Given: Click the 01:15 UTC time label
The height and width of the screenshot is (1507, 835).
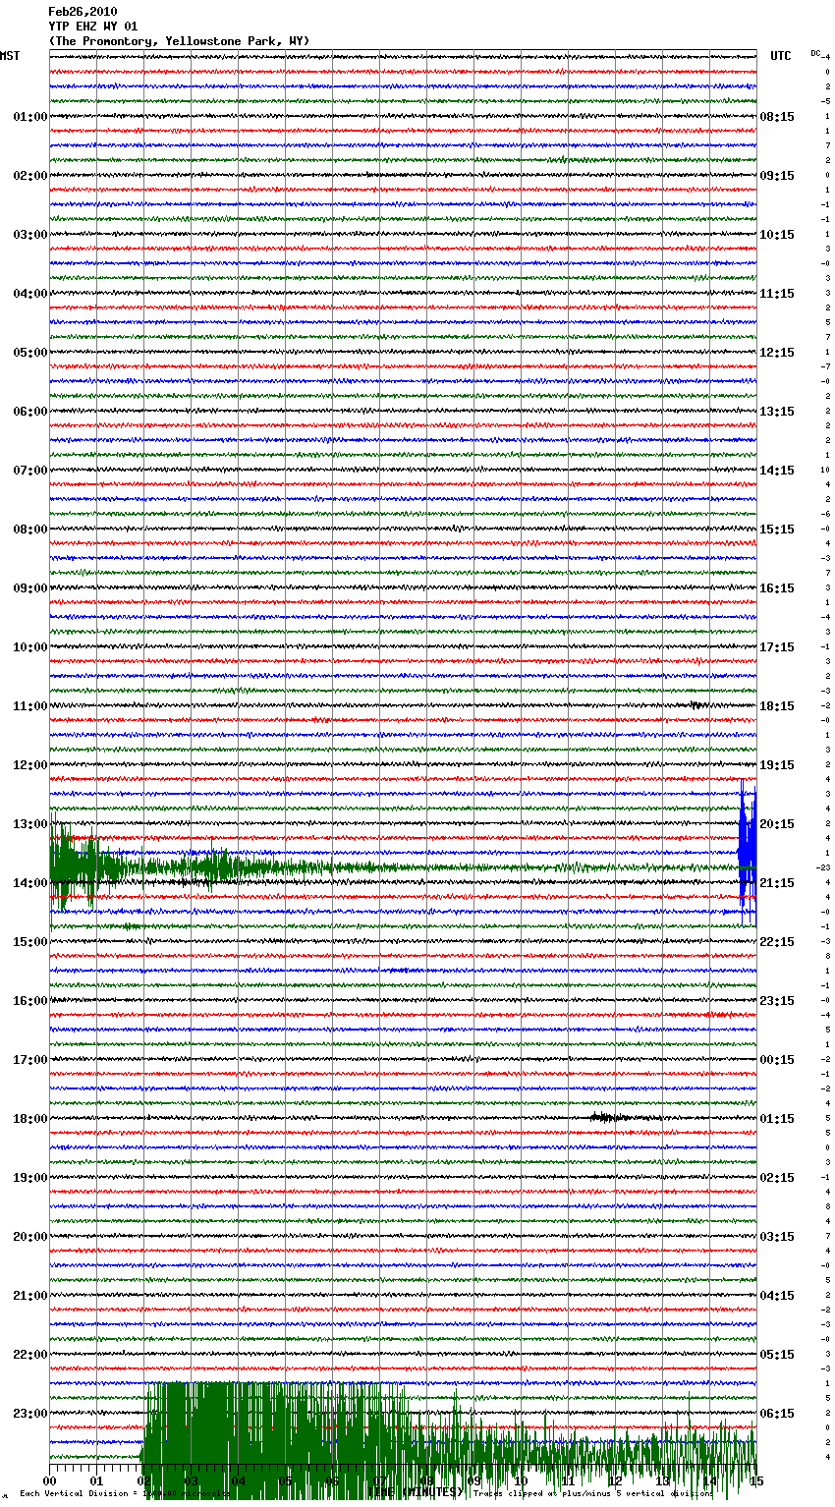Looking at the screenshot, I should click(x=777, y=1119).
